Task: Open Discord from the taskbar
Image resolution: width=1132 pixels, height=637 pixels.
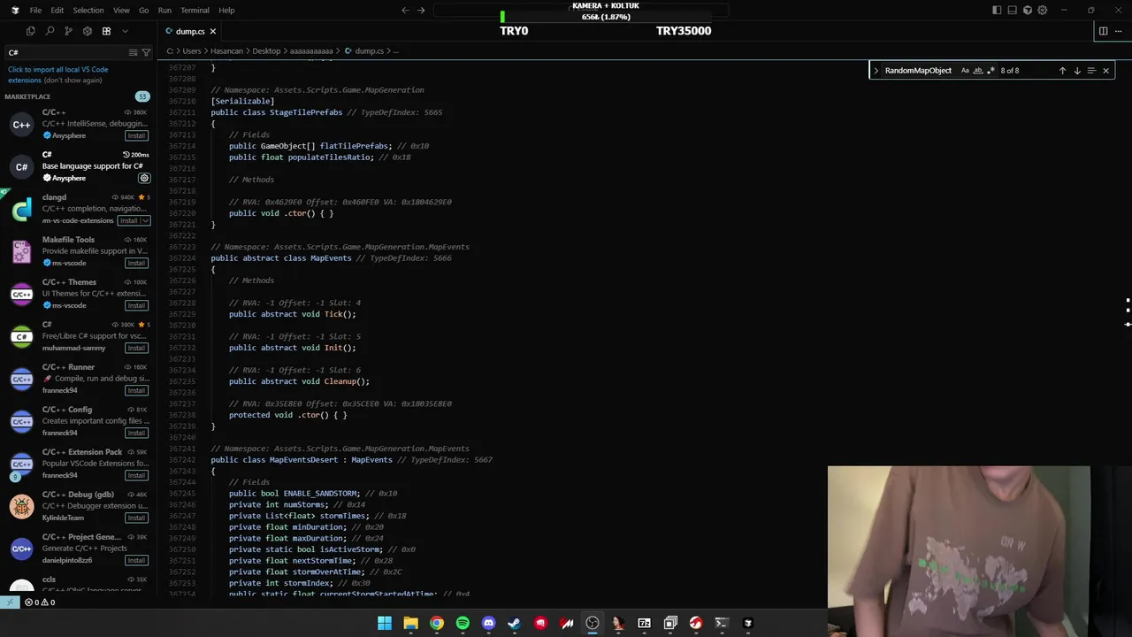Action: pyautogui.click(x=488, y=623)
